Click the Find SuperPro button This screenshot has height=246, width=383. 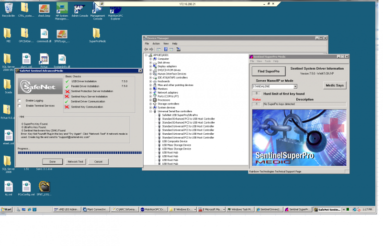(x=269, y=72)
